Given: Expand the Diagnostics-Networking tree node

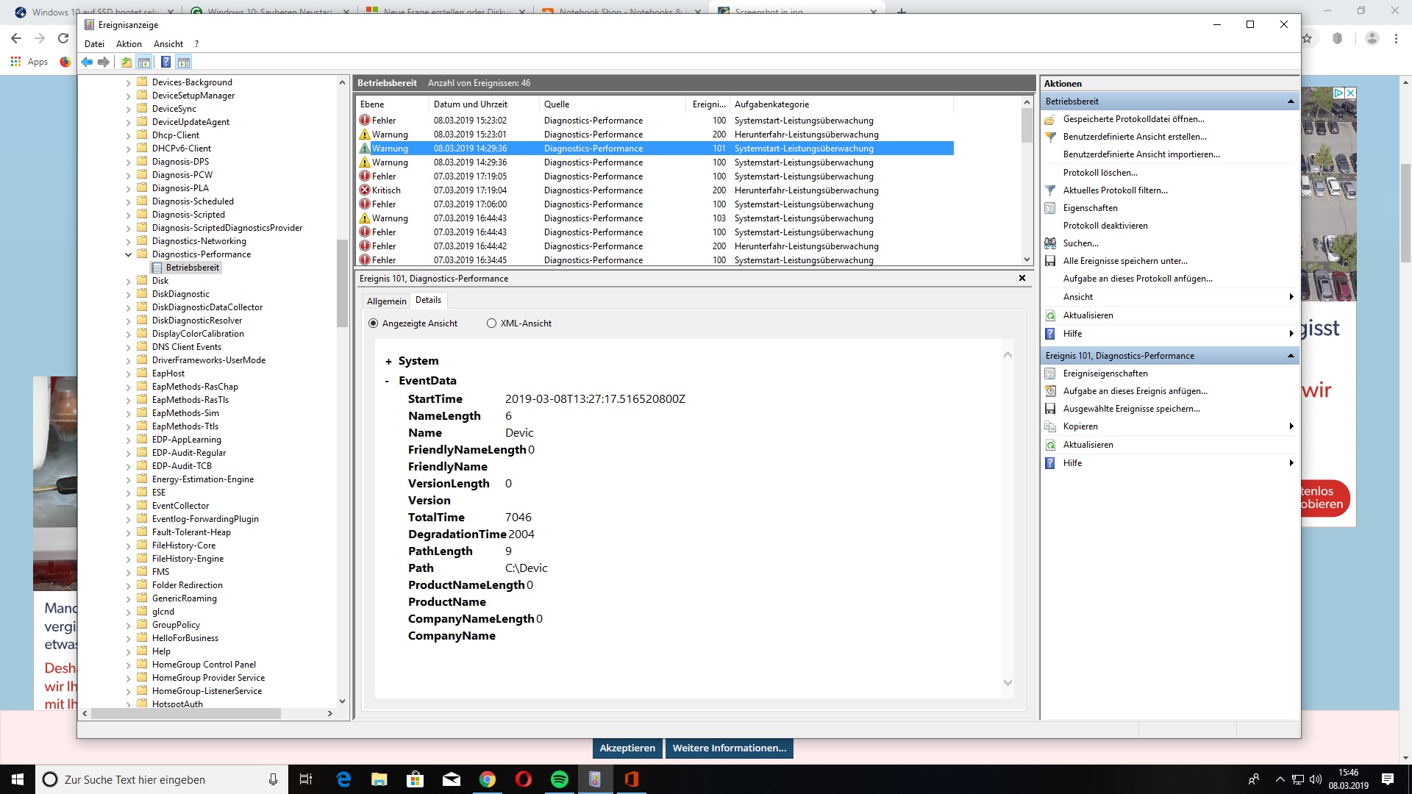Looking at the screenshot, I should click(x=129, y=241).
